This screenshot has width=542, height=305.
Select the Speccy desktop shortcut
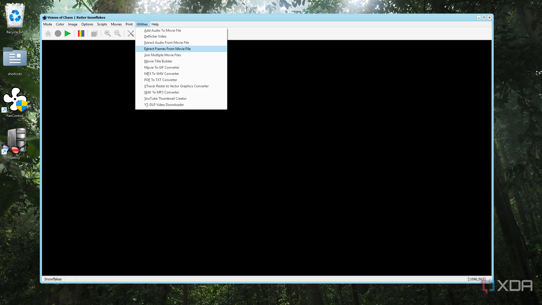(x=15, y=144)
